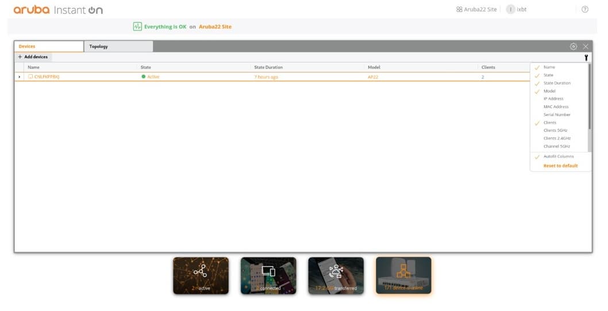This screenshot has width=608, height=311.
Task: Close the Devices panel with X
Action: pyautogui.click(x=586, y=47)
